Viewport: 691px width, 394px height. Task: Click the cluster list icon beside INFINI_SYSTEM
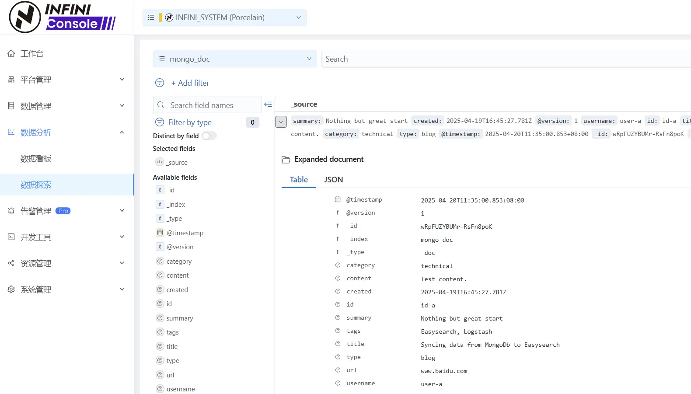coord(151,17)
